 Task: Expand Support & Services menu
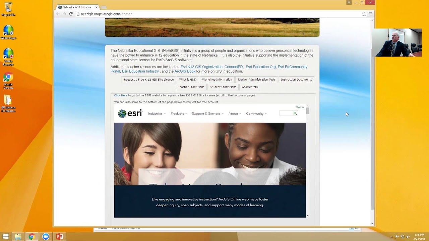[x=207, y=113]
